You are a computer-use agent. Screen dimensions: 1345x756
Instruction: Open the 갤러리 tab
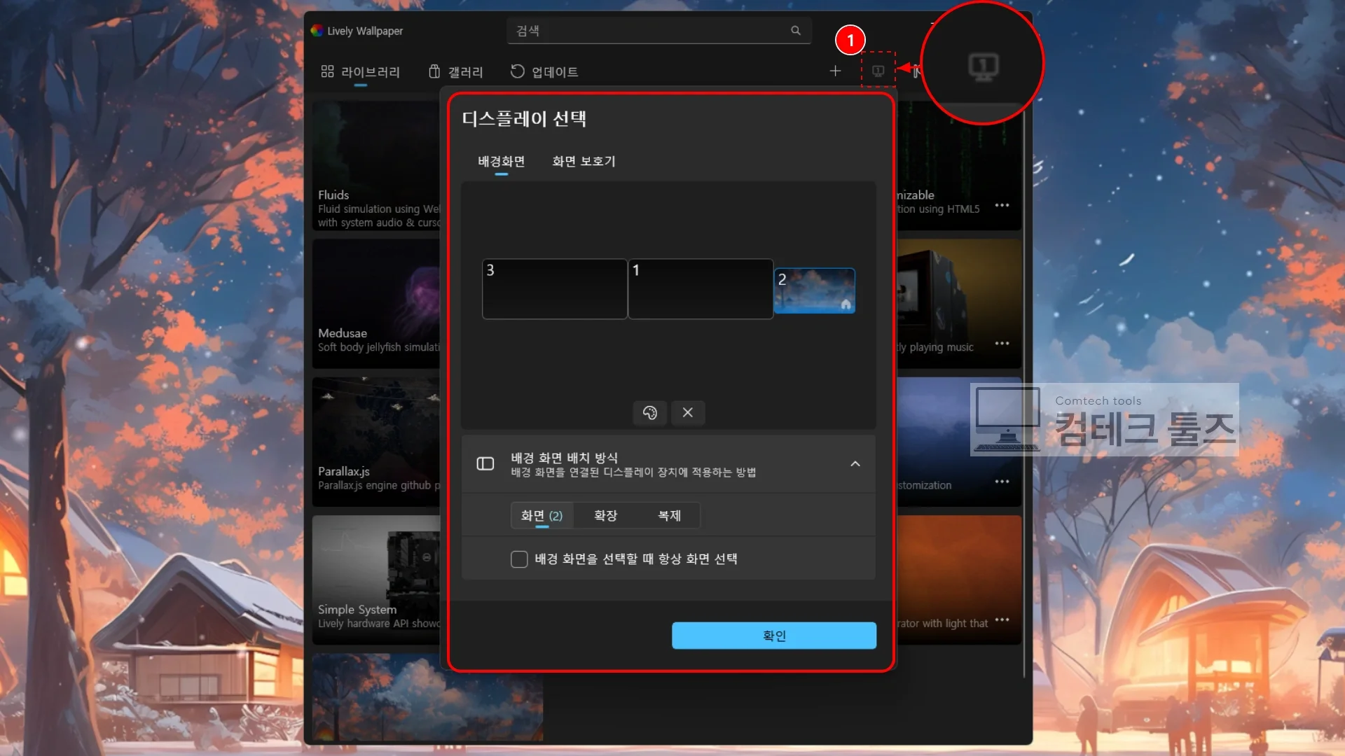[x=456, y=71]
